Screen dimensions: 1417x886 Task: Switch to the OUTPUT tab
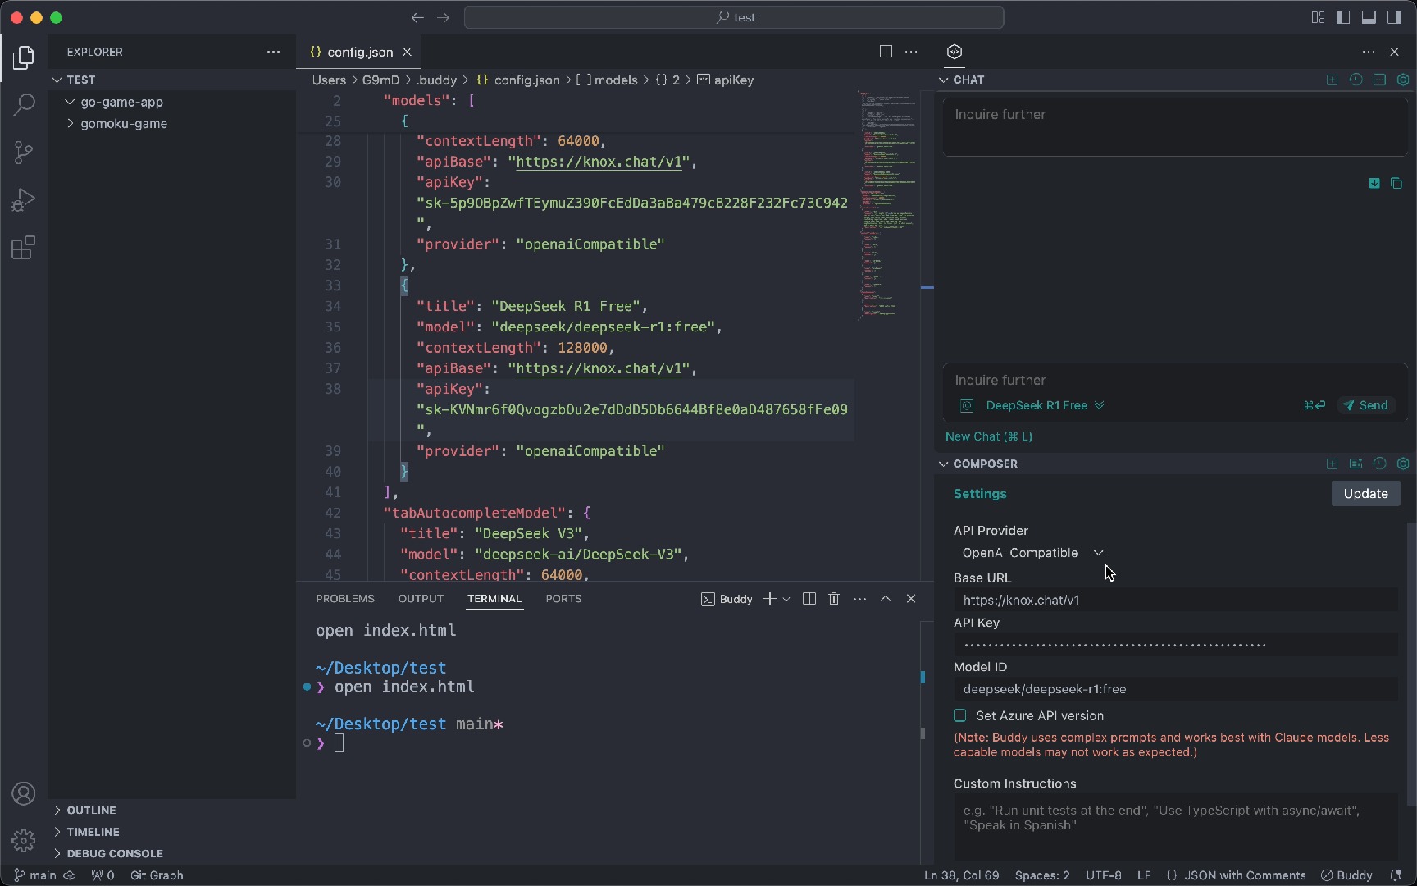pyautogui.click(x=421, y=599)
